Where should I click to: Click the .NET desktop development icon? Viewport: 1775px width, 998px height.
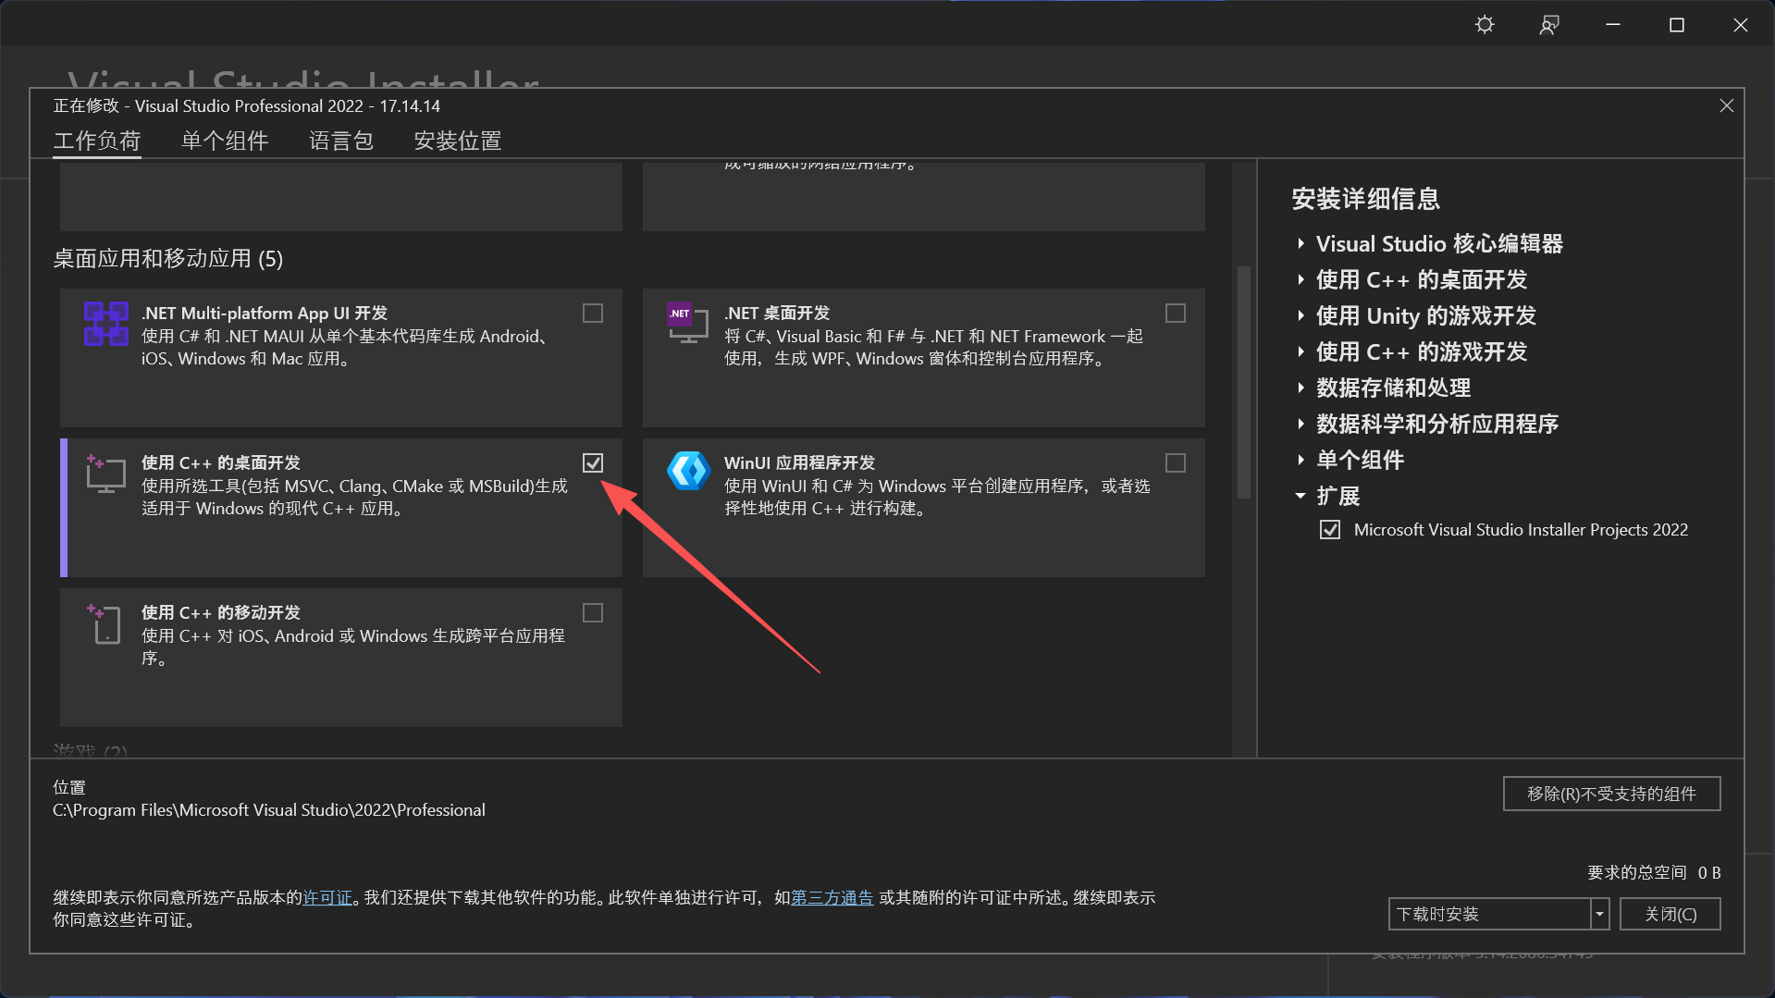tap(687, 322)
